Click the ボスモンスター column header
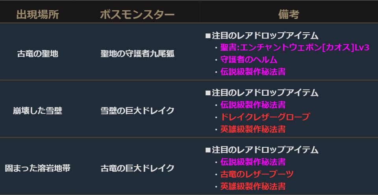The height and width of the screenshot is (195, 378). (137, 15)
